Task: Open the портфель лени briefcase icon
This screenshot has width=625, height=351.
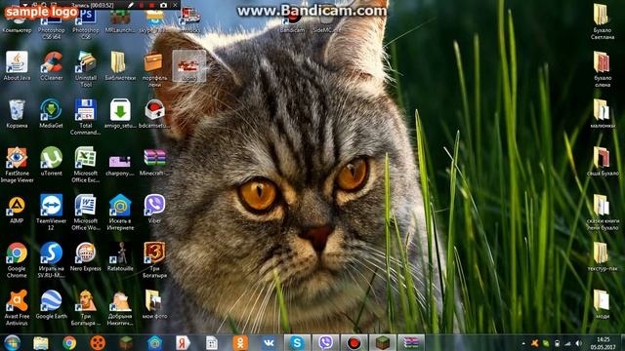Action: 154,69
